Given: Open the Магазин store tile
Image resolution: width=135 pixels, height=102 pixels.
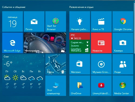Looking at the screenshot, I should coord(80,64).
